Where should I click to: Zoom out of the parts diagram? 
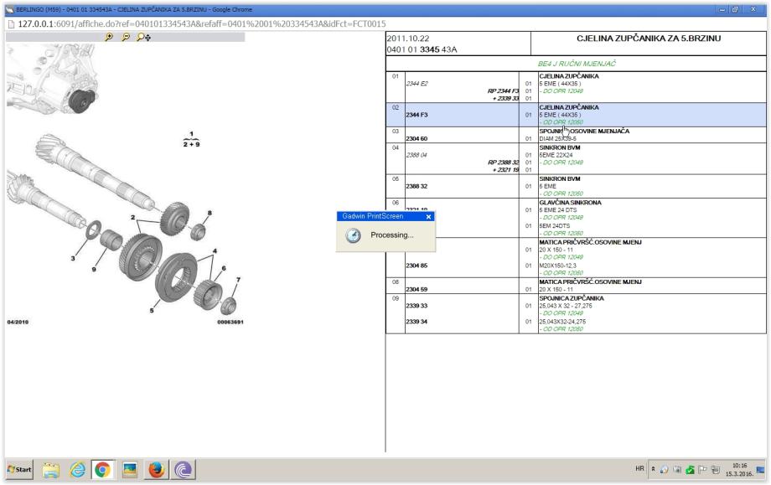point(126,37)
